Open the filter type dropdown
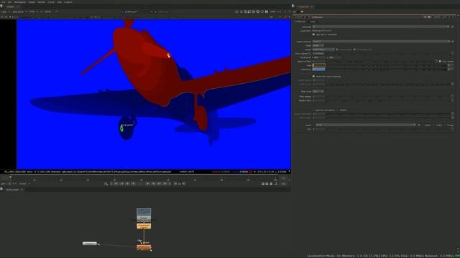The height and width of the screenshot is (258, 460). tap(318, 91)
